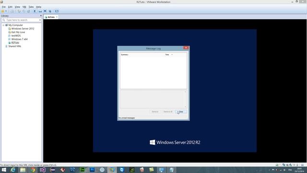Open the Edit menu

10,7
